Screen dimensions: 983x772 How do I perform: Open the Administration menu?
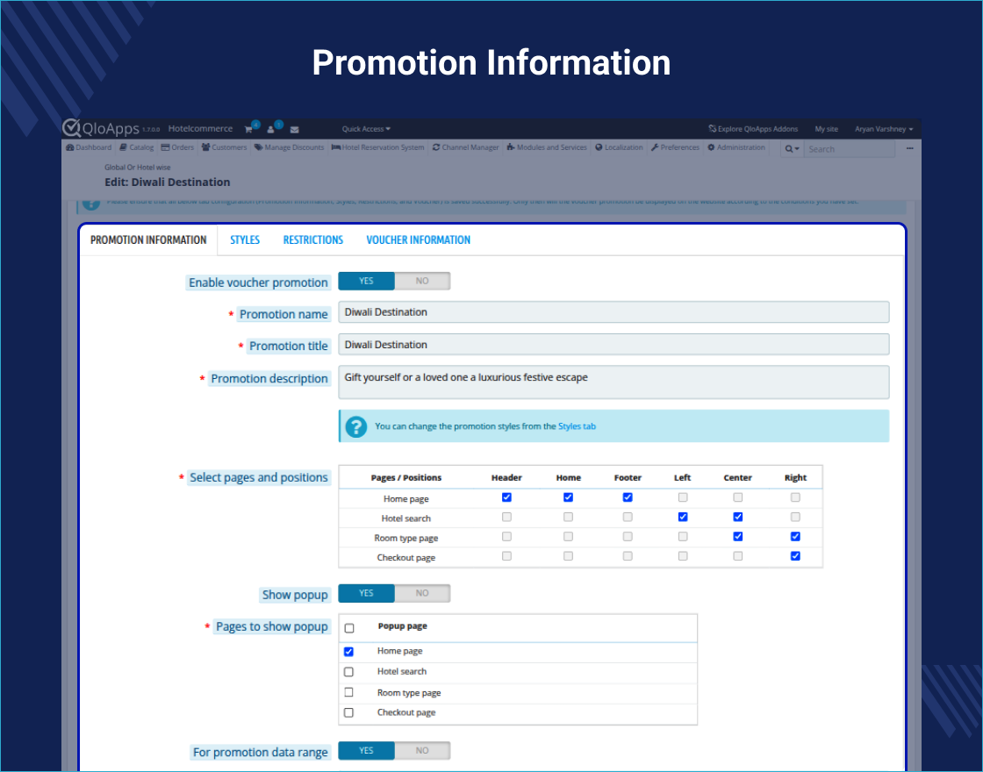(736, 147)
